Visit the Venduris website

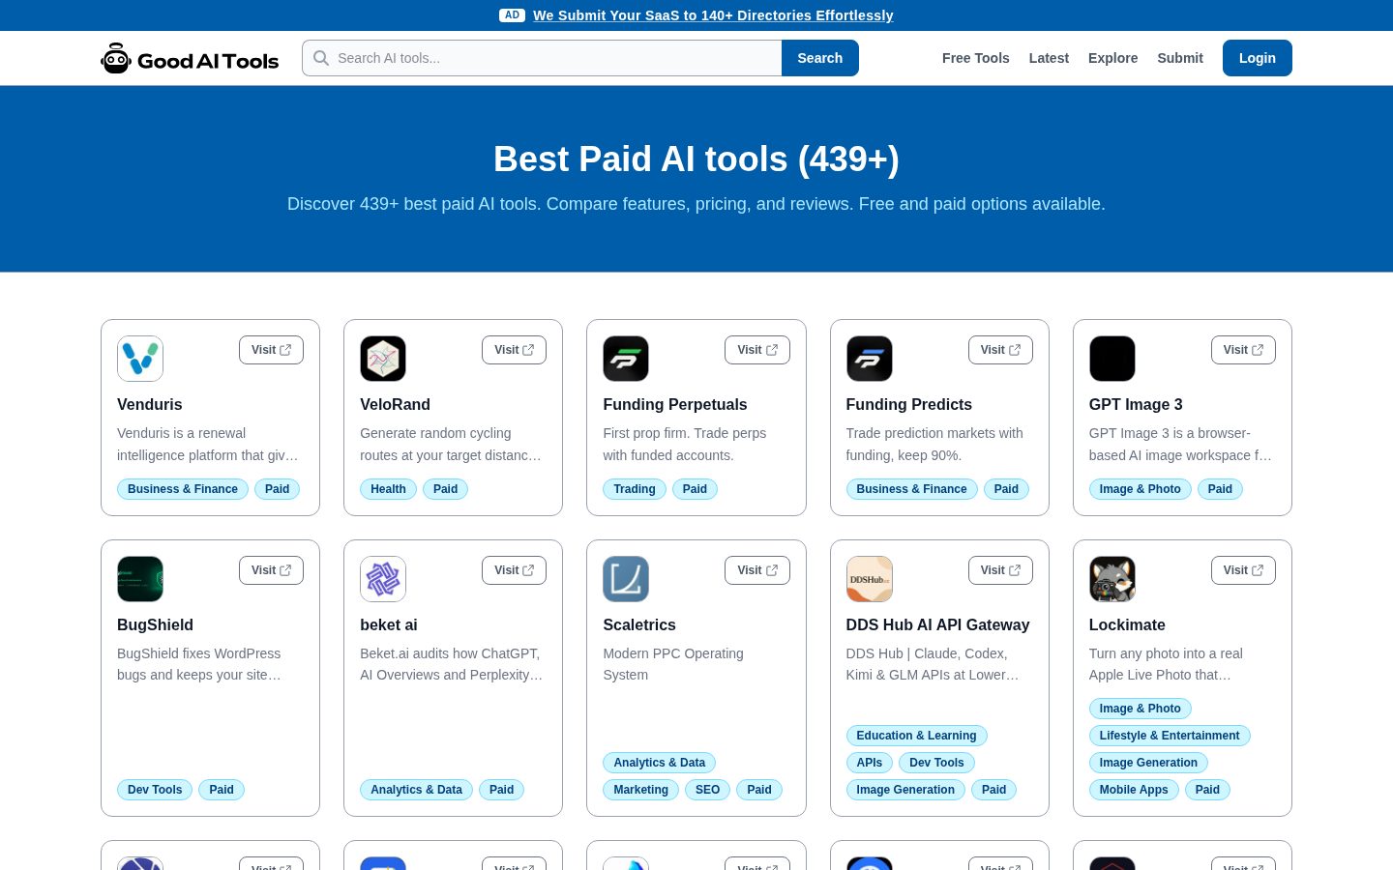click(271, 350)
